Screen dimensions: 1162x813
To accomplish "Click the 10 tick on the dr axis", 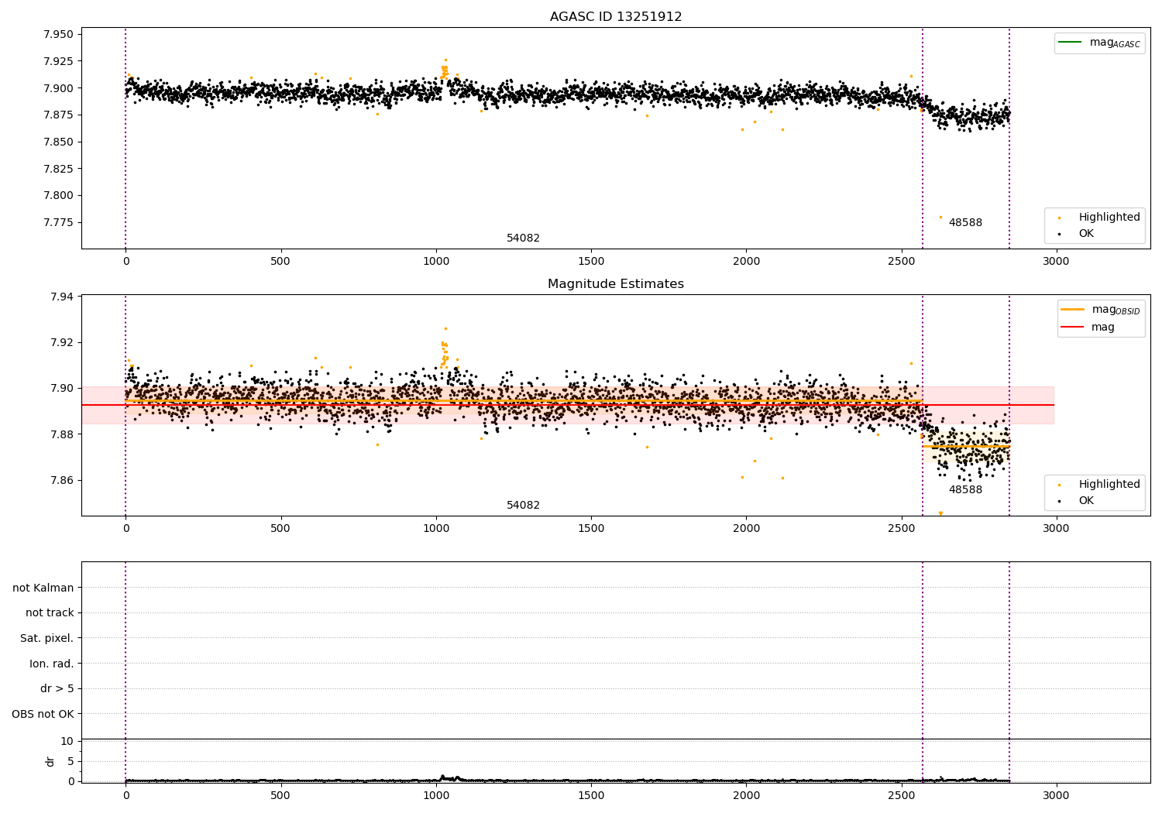I will (67, 741).
